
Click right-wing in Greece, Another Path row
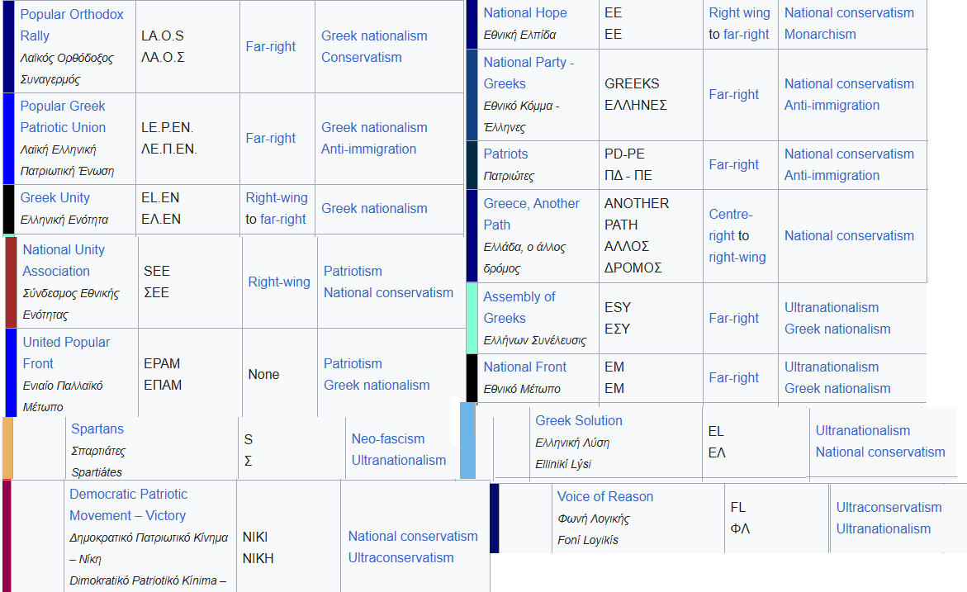point(737,257)
